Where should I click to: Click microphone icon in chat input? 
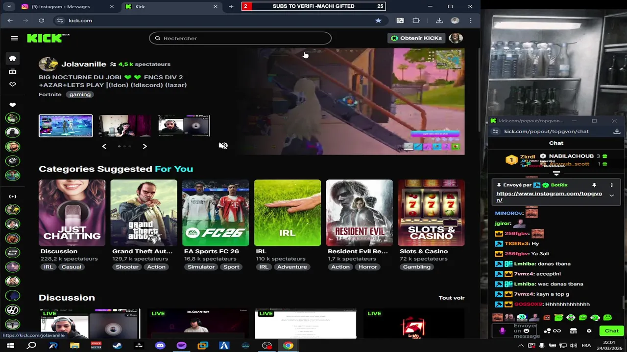[502, 331]
